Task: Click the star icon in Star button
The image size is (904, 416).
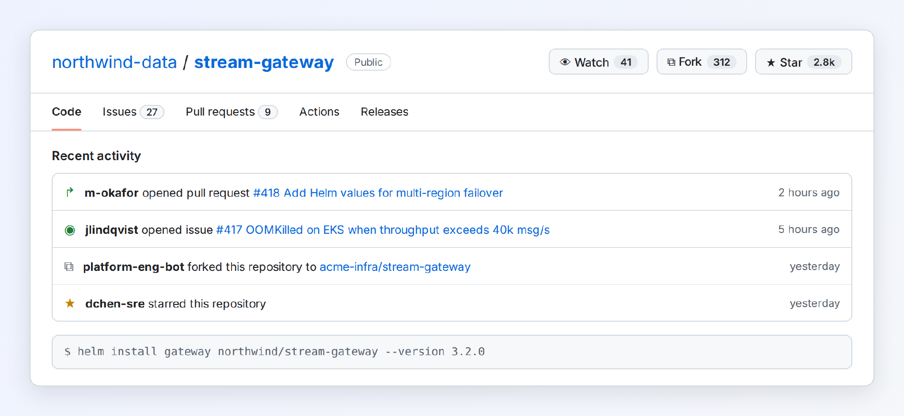Action: [771, 63]
